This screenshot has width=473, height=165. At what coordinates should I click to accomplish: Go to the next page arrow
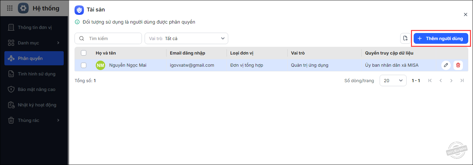coord(451,81)
